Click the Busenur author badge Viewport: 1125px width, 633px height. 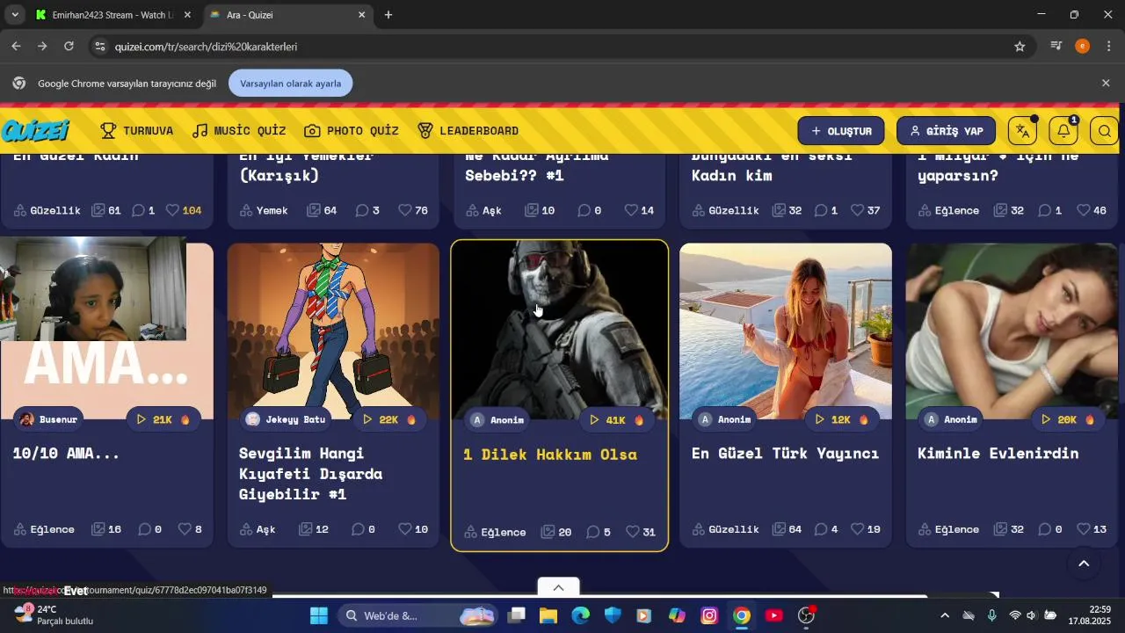click(50, 419)
